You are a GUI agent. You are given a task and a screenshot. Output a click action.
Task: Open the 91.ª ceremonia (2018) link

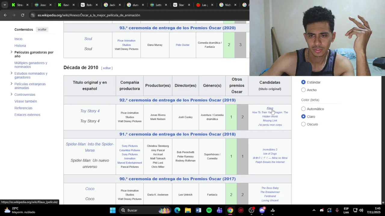click(x=177, y=134)
